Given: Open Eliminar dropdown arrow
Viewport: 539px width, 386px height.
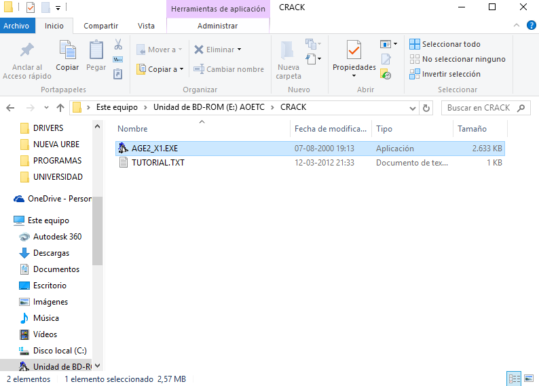Looking at the screenshot, I should click(239, 50).
